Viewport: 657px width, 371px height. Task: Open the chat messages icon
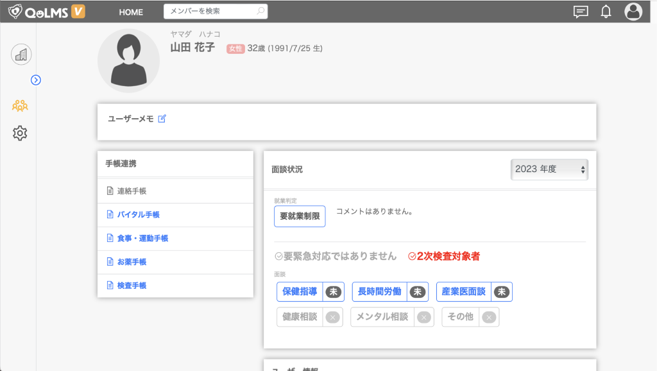580,12
